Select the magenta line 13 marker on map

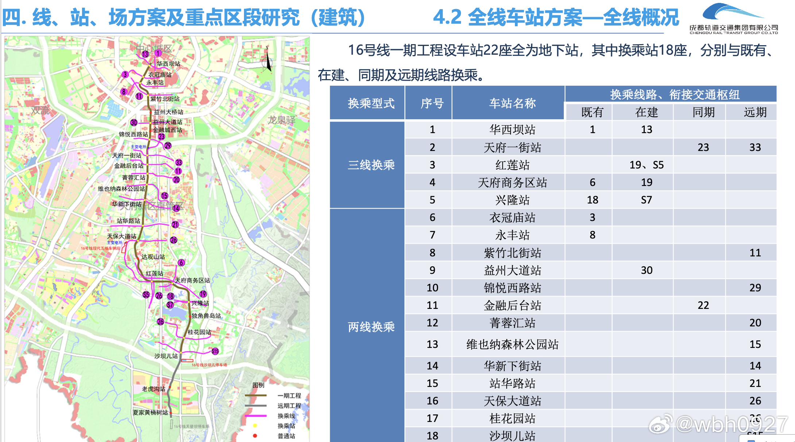145,54
